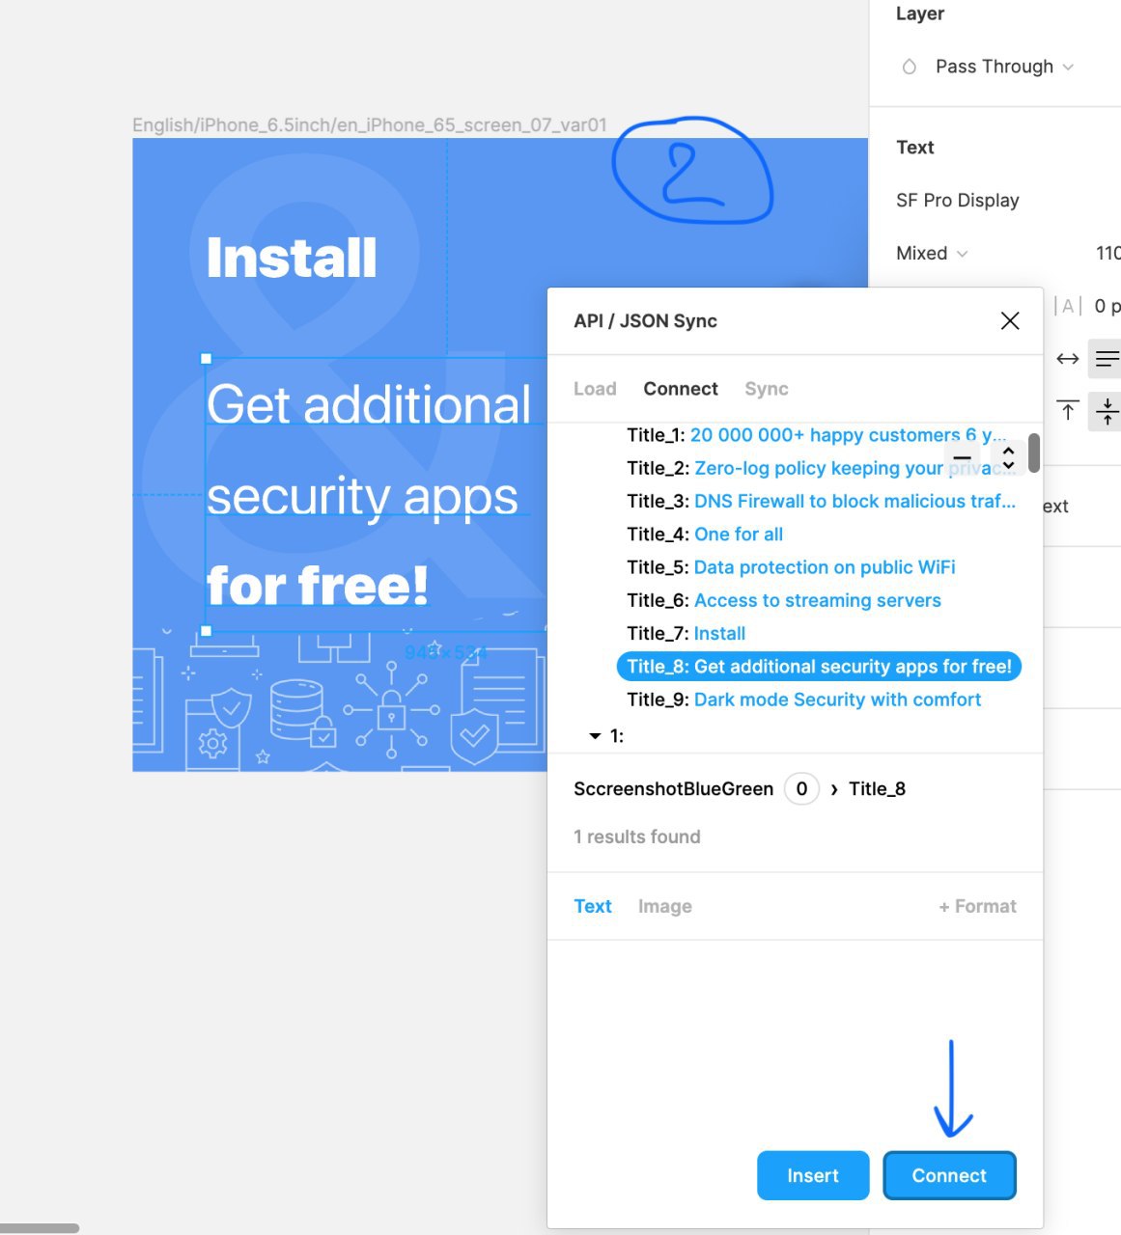The image size is (1121, 1235).
Task: Click the Connect button
Action: point(949,1175)
